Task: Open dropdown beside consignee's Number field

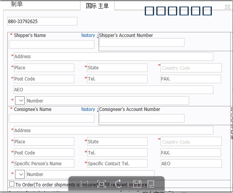Action: click(20, 175)
